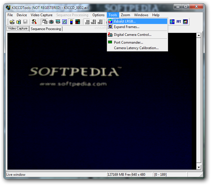Image resolution: width=211 pixels, height=185 pixels.
Task: Switch to the Video Capture tab
Action: click(18, 28)
